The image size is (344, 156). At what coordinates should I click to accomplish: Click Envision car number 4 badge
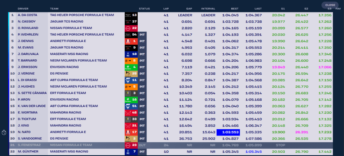click(x=131, y=67)
